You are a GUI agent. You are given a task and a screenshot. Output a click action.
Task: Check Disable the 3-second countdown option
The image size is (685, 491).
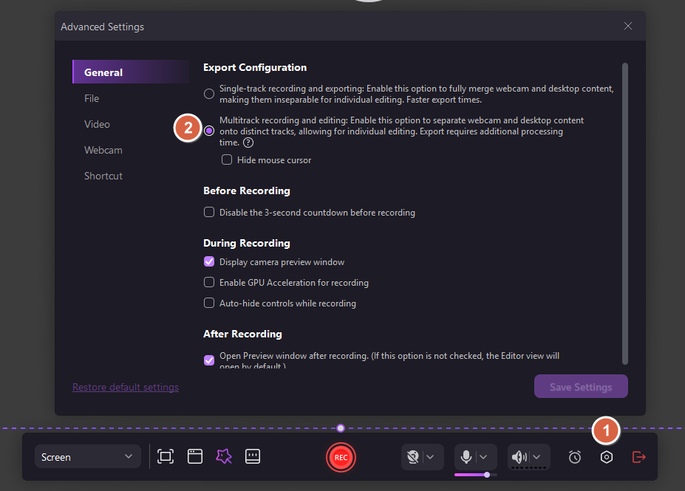pyautogui.click(x=209, y=213)
